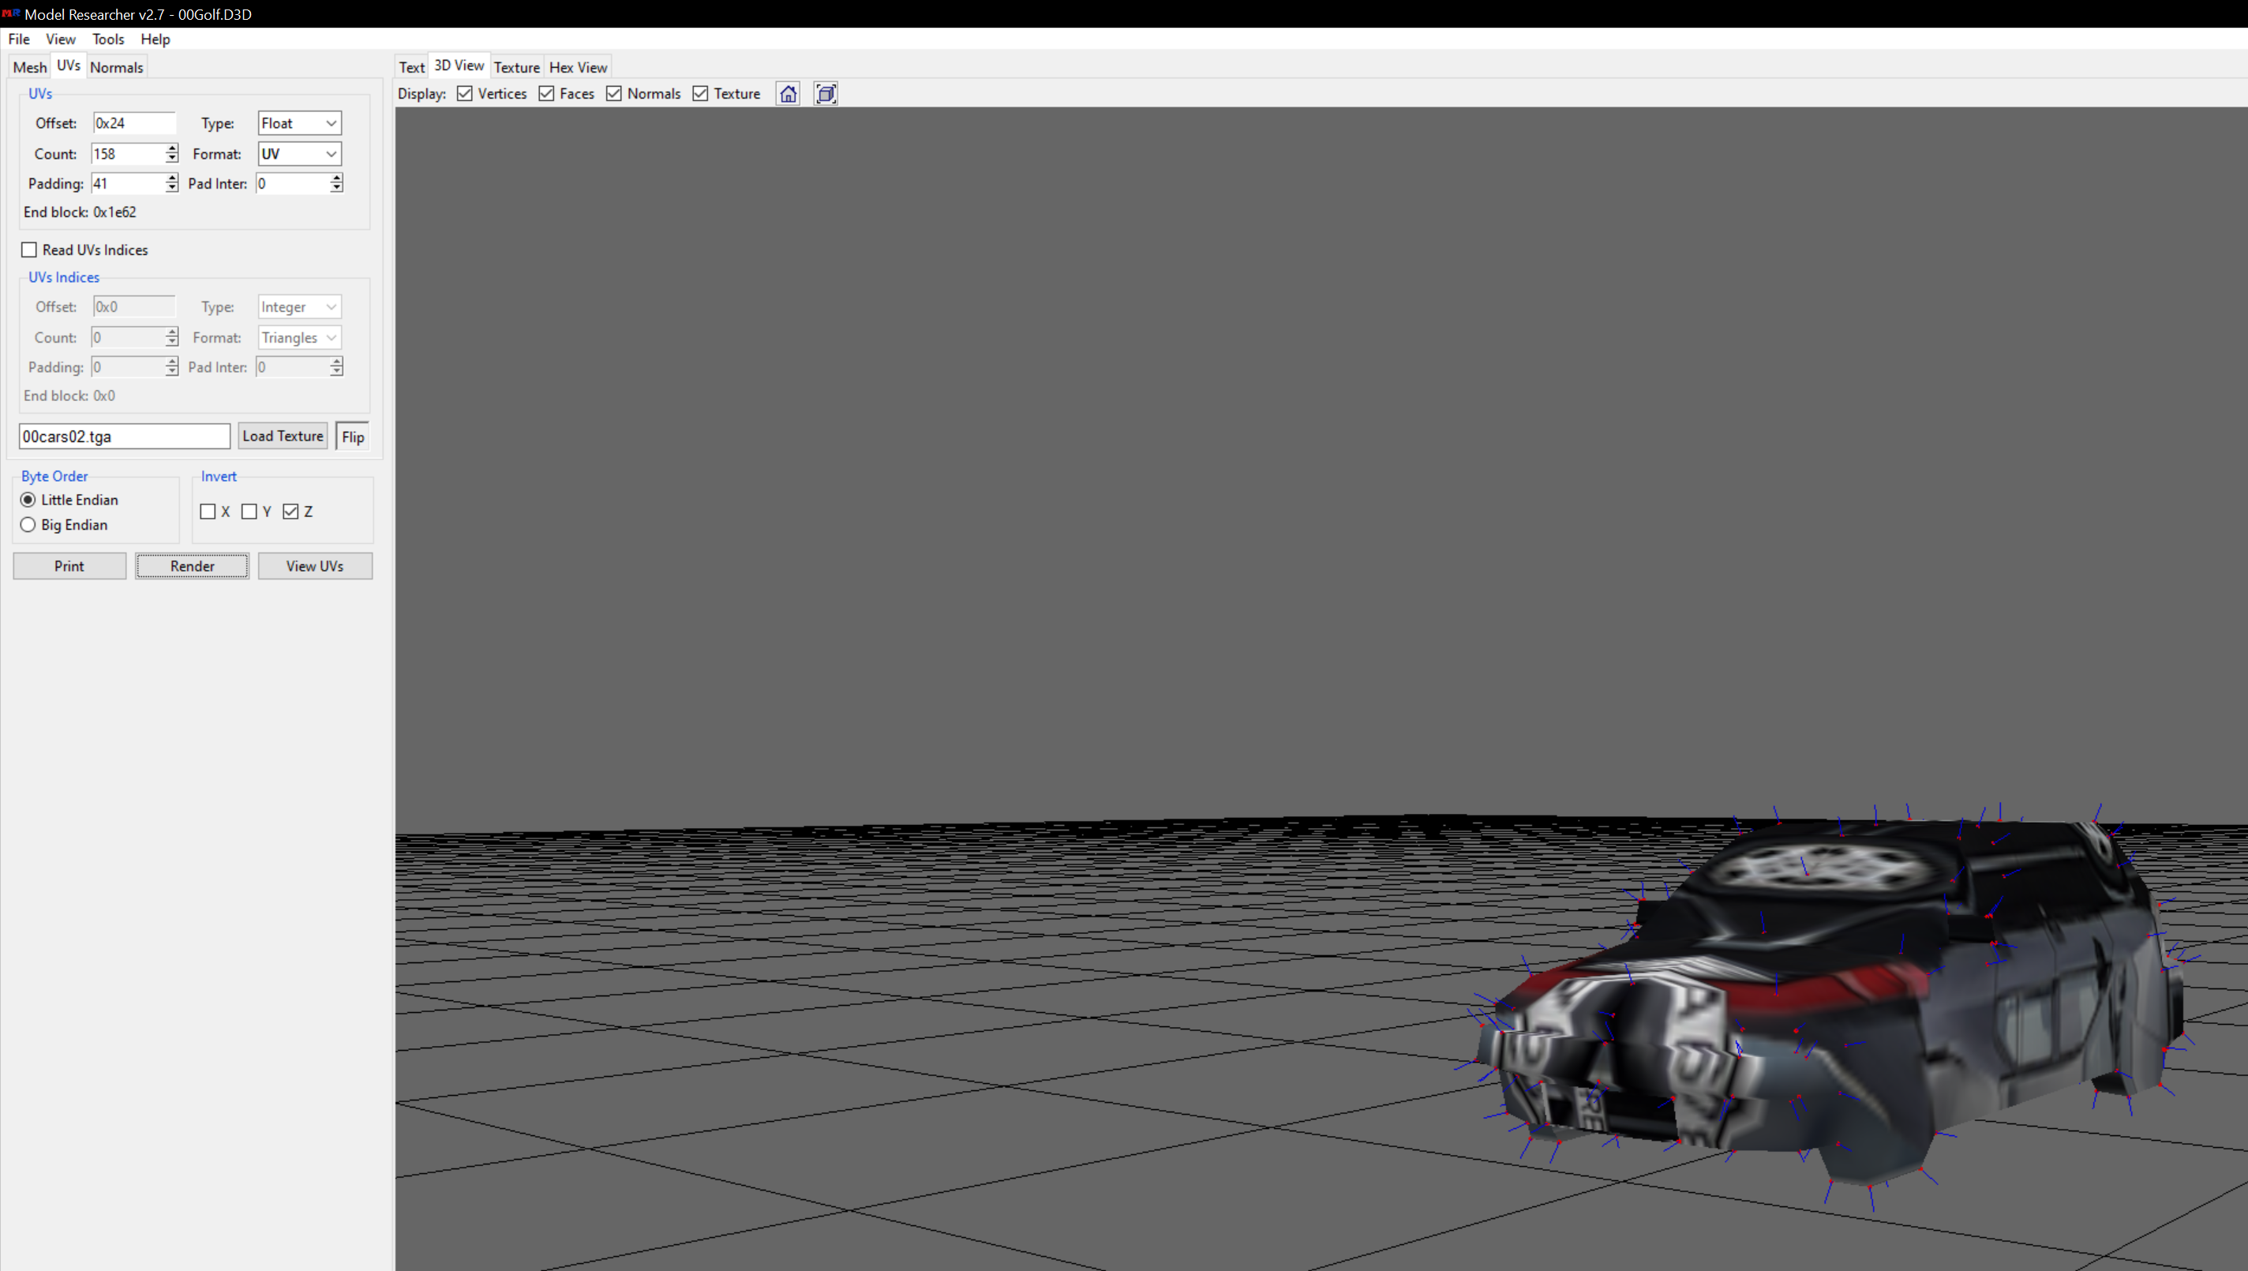The width and height of the screenshot is (2248, 1271).
Task: Click the texture filename field 00cars02.tga
Action: [125, 437]
